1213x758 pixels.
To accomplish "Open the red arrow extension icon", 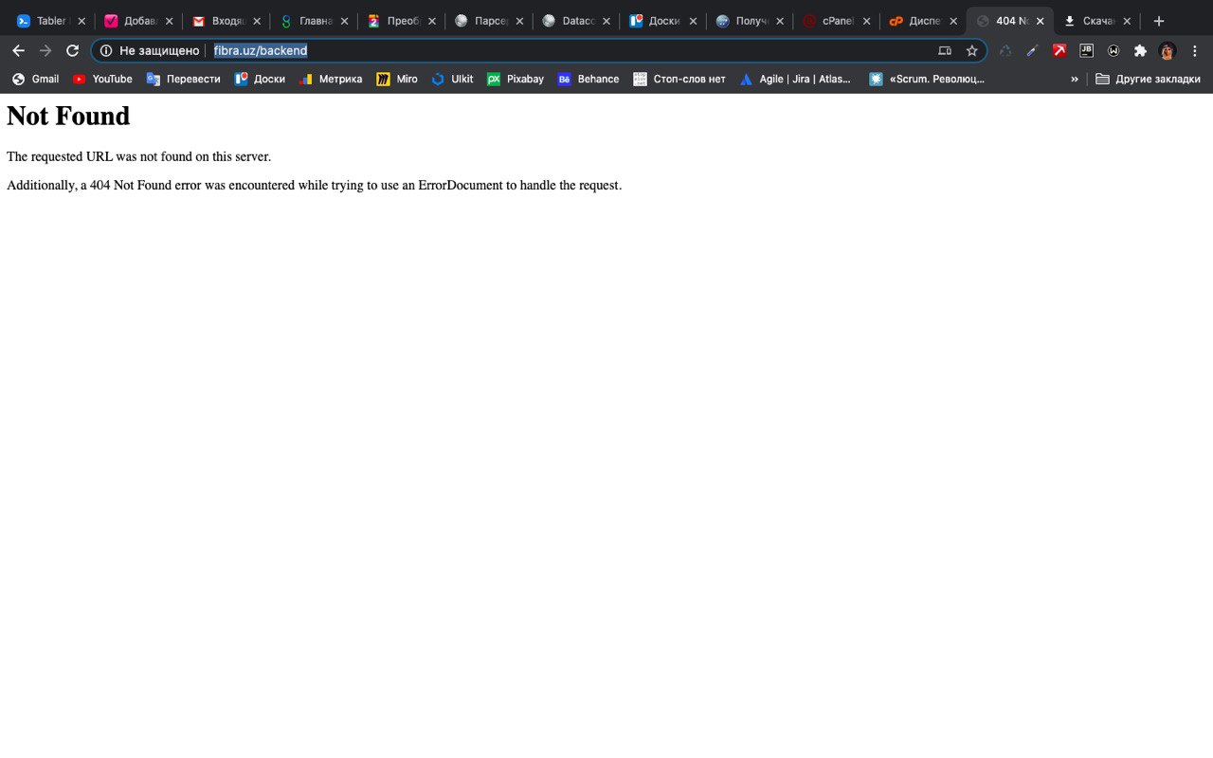I will (1059, 51).
